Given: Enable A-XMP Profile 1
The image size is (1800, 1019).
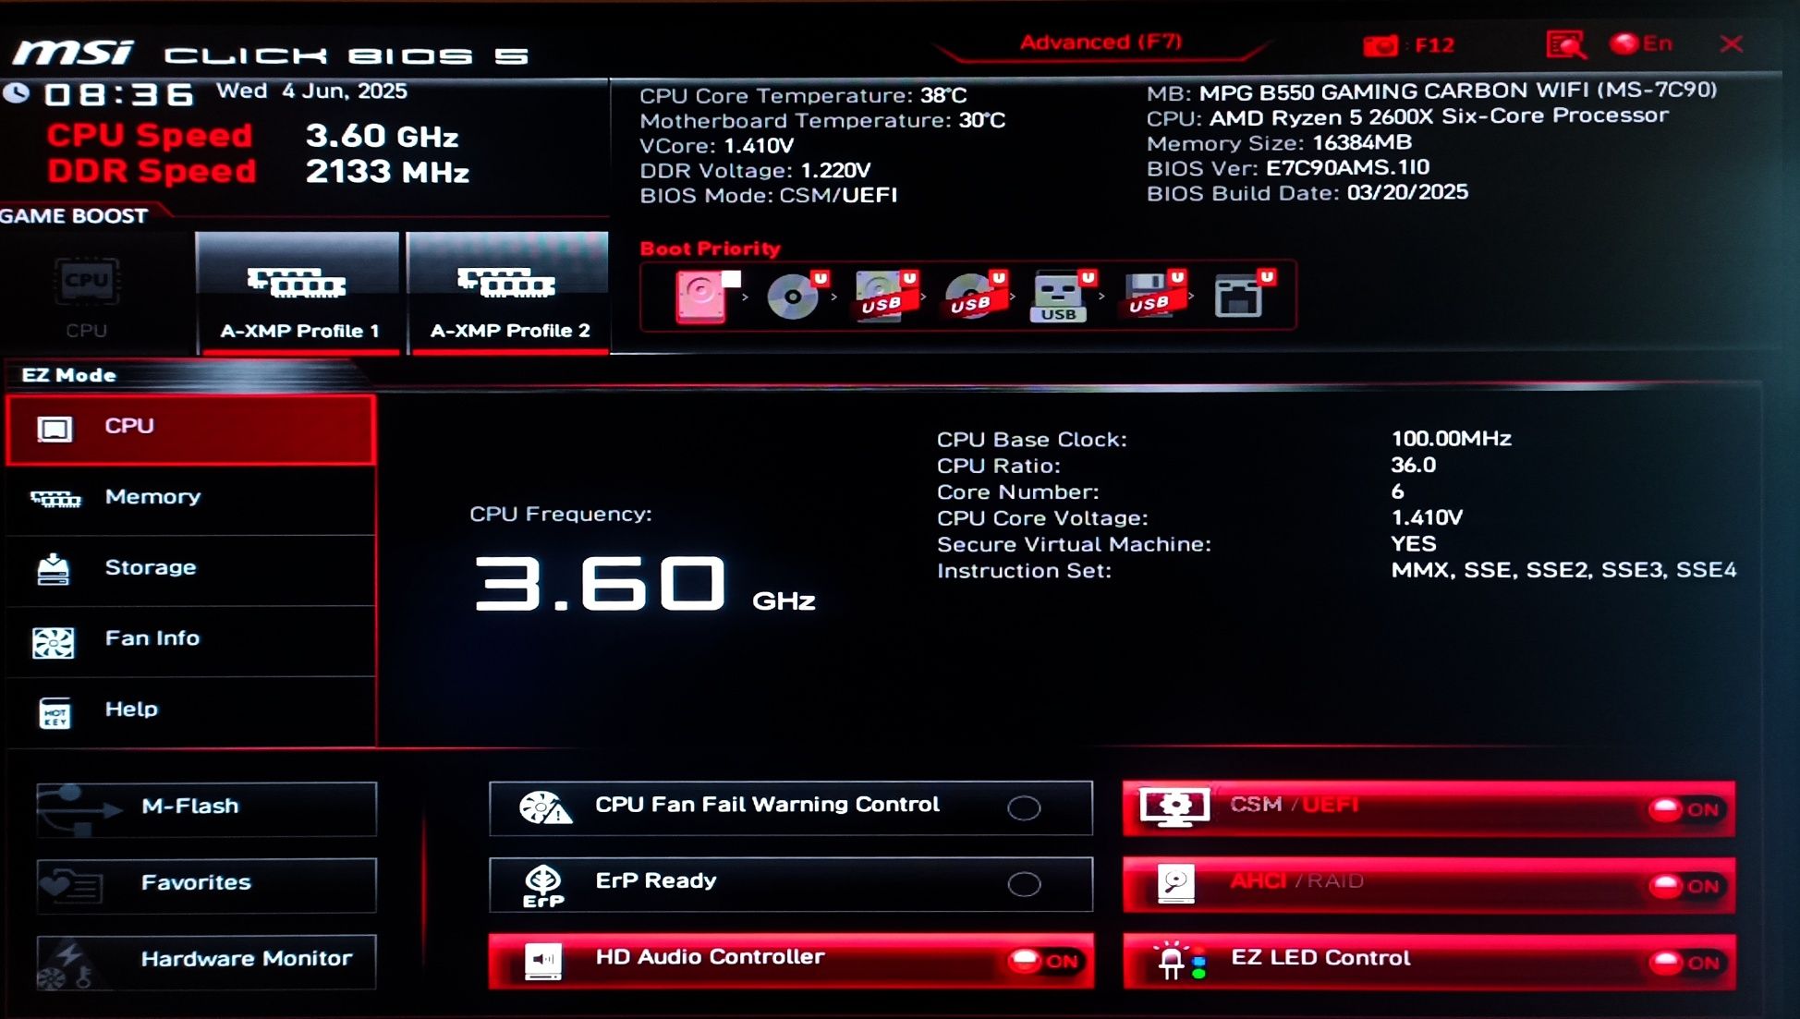Looking at the screenshot, I should click(x=298, y=293).
